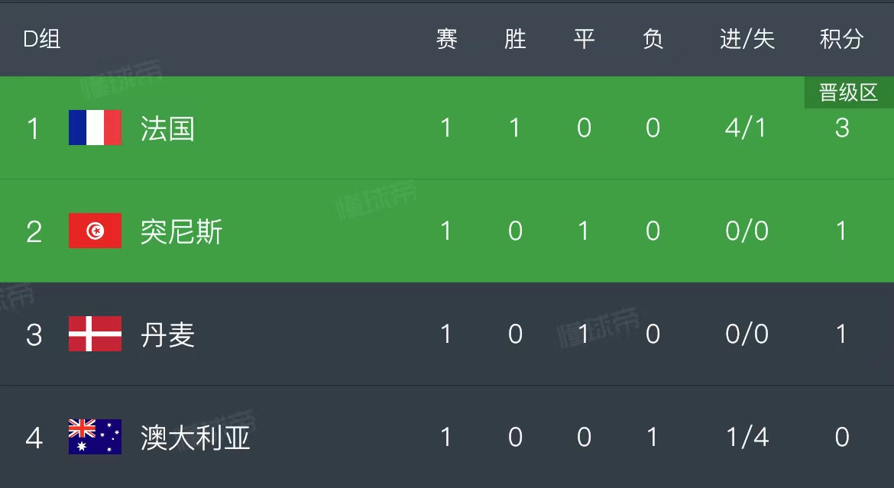This screenshot has width=894, height=488.
Task: Sort by the 负 losses column
Action: click(653, 40)
